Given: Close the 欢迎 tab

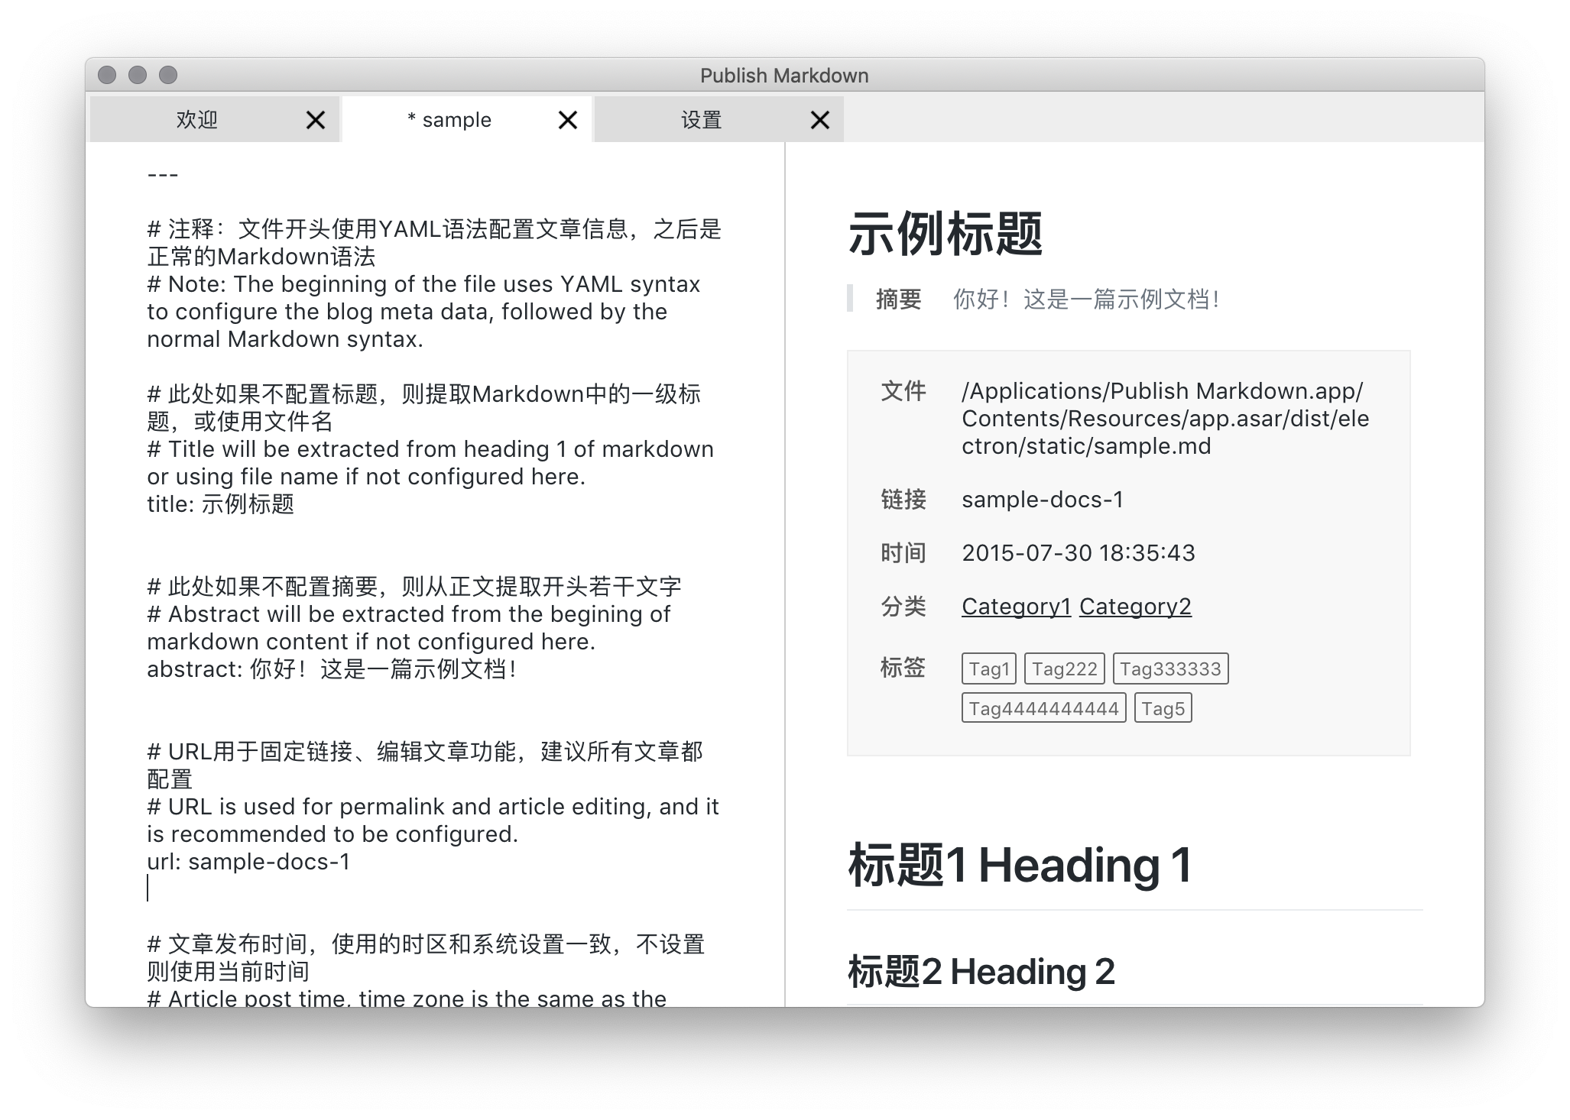Looking at the screenshot, I should 315,120.
